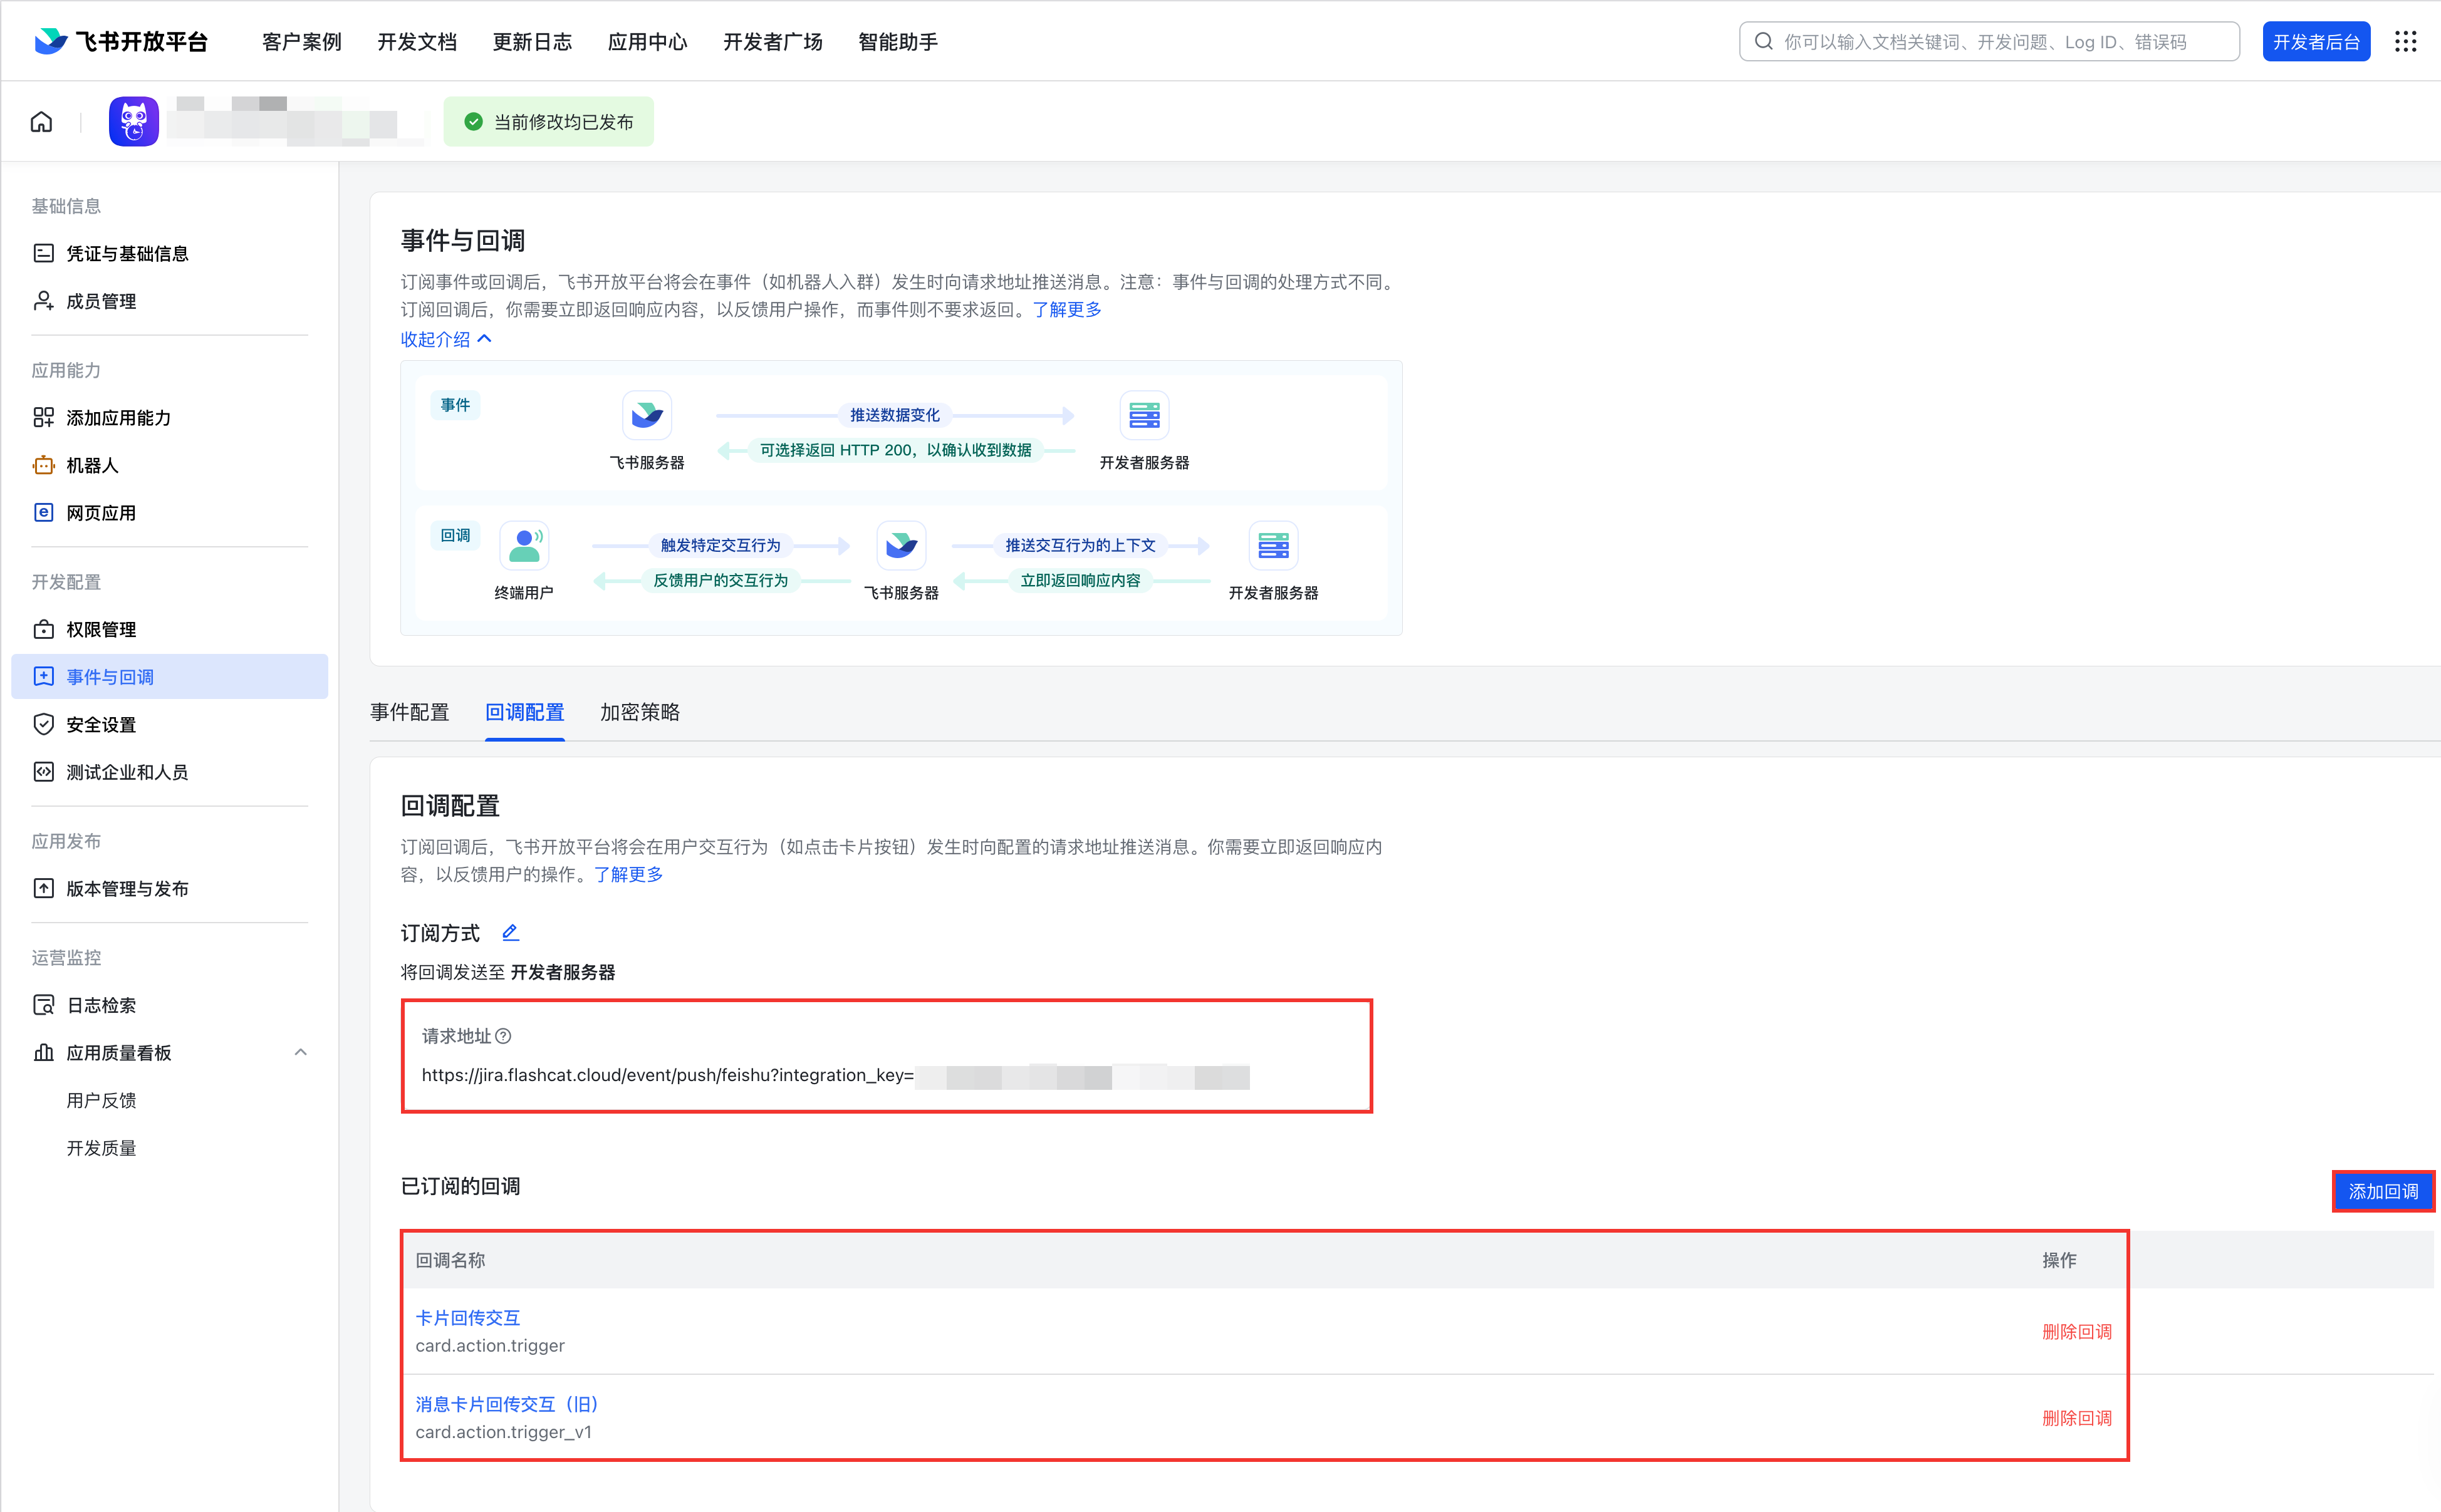This screenshot has width=2441, height=1512.
Task: Click 了解更多 in the 事件与回调 intro
Action: 1067,309
